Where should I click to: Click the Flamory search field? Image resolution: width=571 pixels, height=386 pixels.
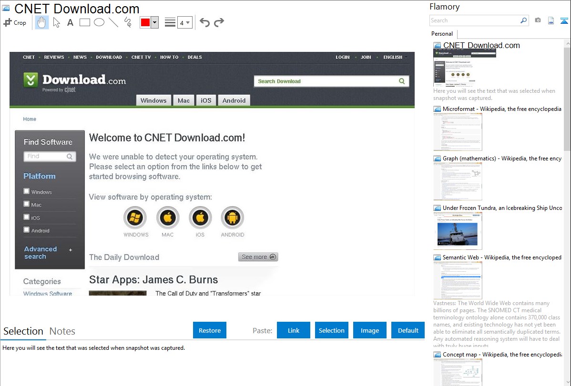click(474, 20)
